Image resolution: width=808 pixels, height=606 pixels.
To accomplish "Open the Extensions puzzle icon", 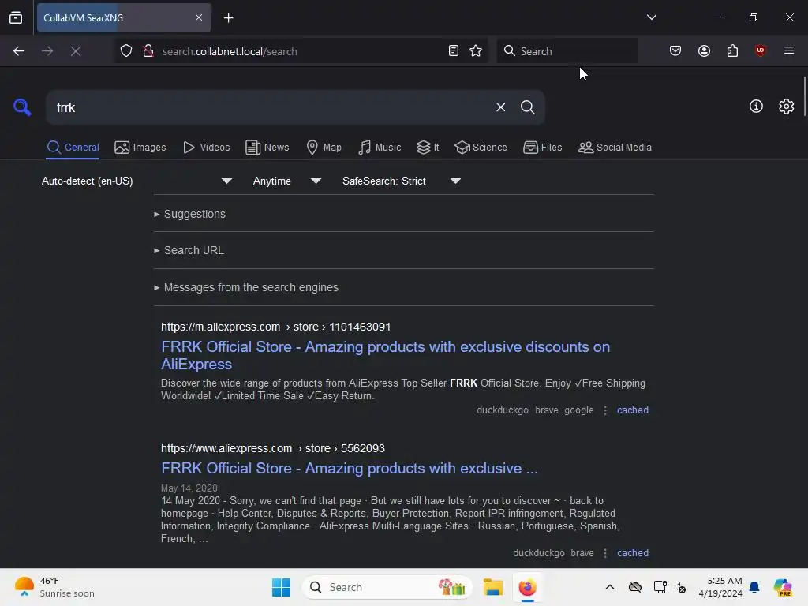I will tap(732, 51).
